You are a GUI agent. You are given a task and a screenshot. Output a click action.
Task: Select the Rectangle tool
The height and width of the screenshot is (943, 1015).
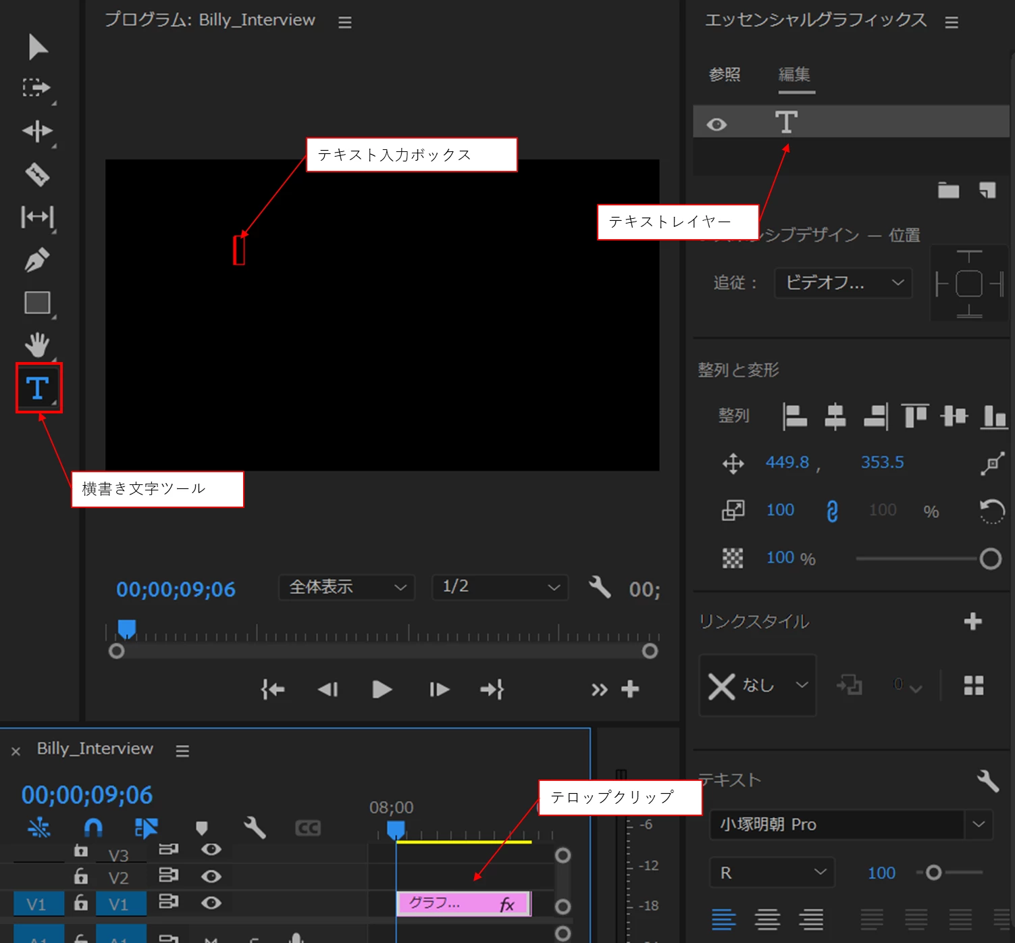37,303
